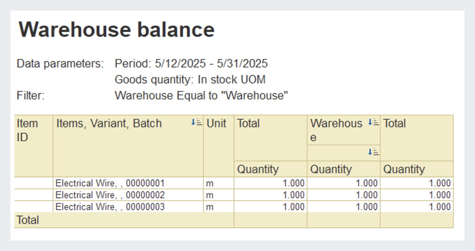Click the Warehouse Equal to "Warehouse" filter text
This screenshot has height=251, width=475.
[201, 95]
